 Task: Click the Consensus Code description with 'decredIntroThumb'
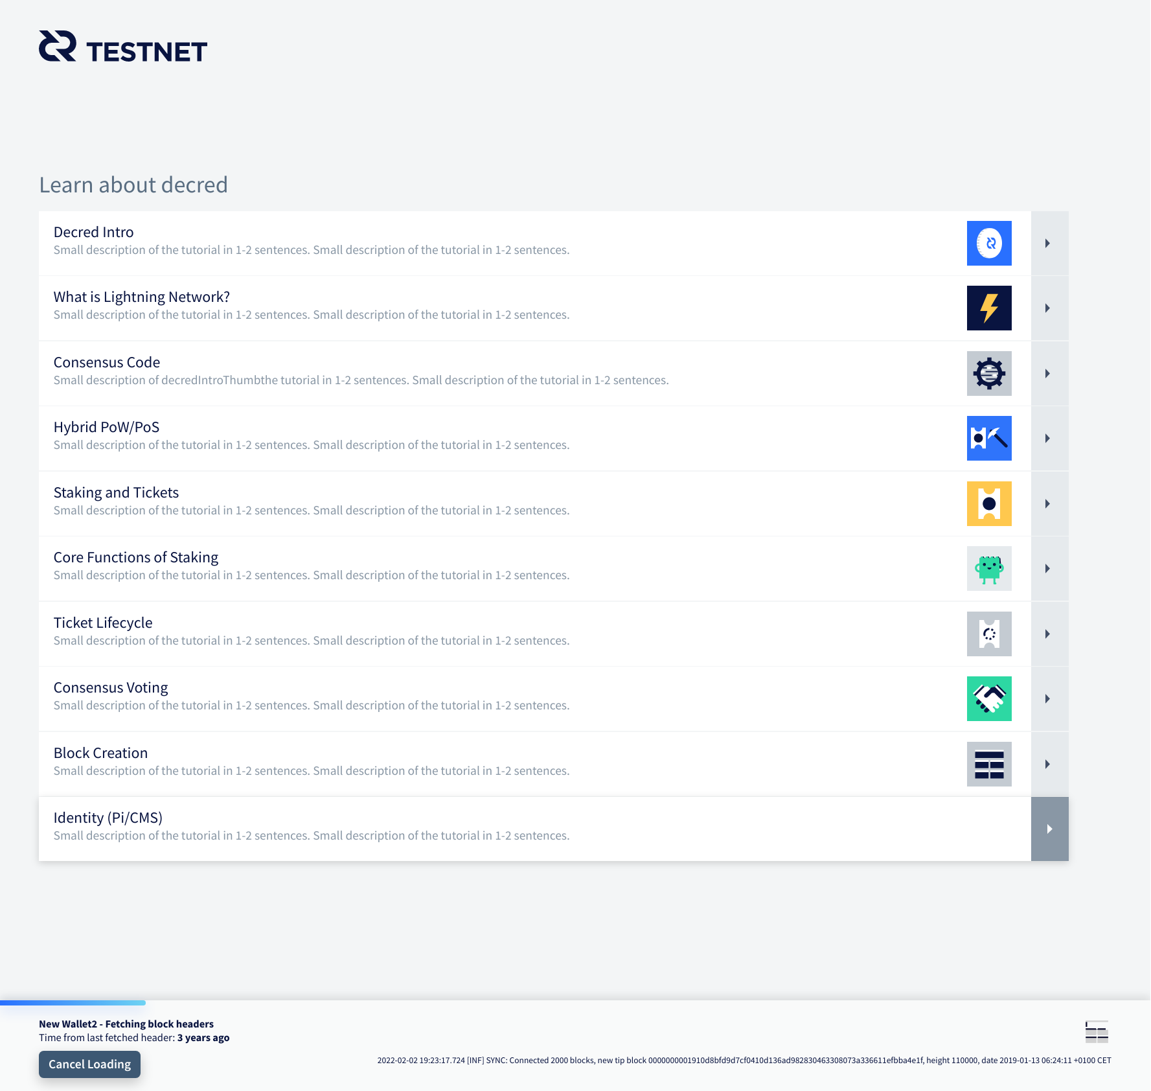tap(361, 380)
